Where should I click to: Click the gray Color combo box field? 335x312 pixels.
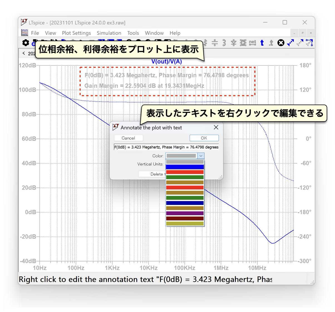(x=181, y=156)
